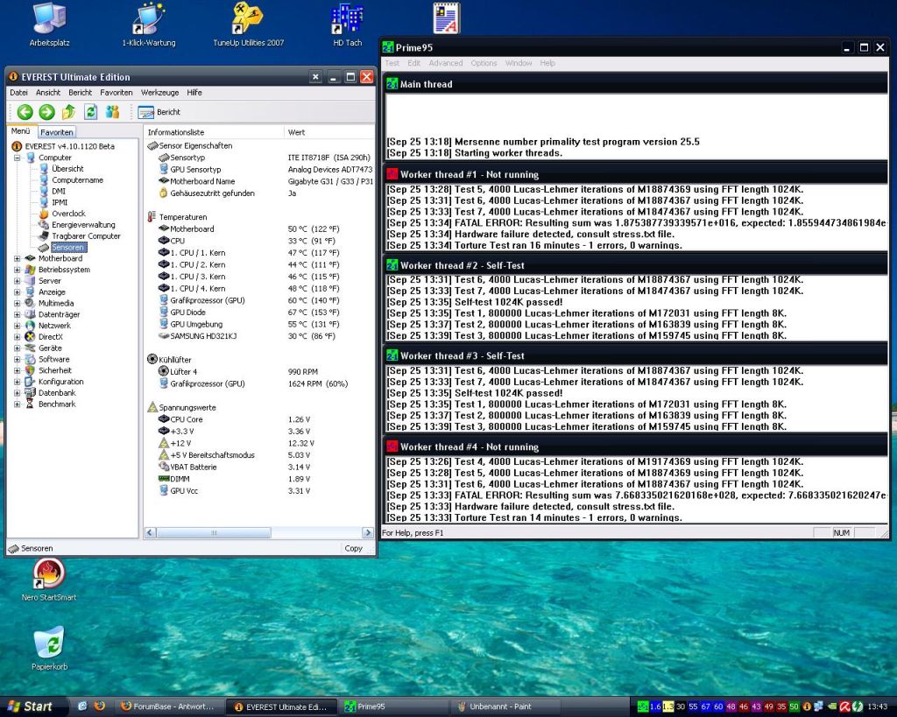The image size is (897, 717).
Task: Expand the DirectX tree node
Action: (18, 337)
